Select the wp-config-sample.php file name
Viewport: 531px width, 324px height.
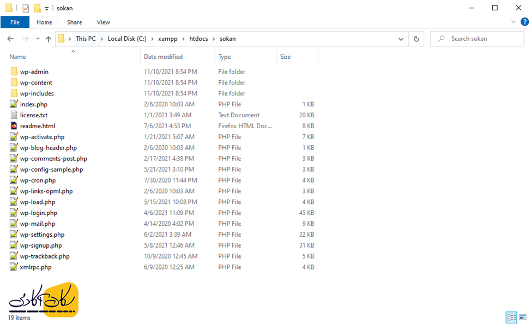(x=51, y=170)
